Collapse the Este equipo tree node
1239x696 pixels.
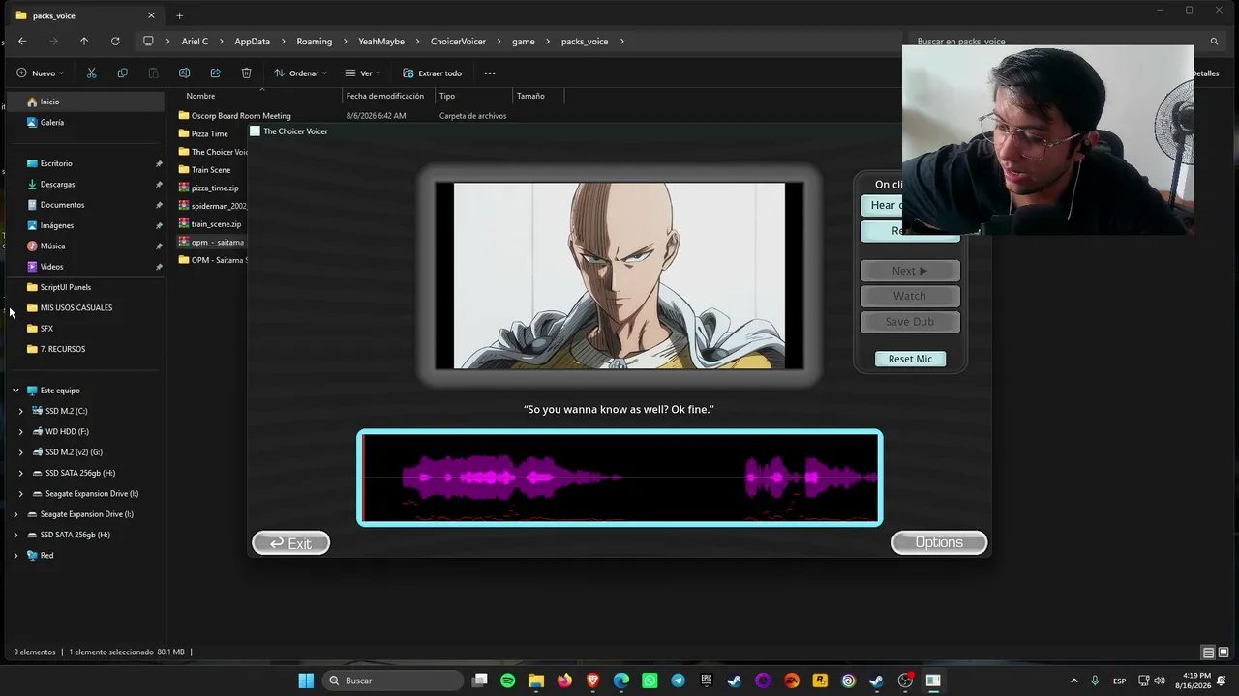pyautogui.click(x=15, y=391)
